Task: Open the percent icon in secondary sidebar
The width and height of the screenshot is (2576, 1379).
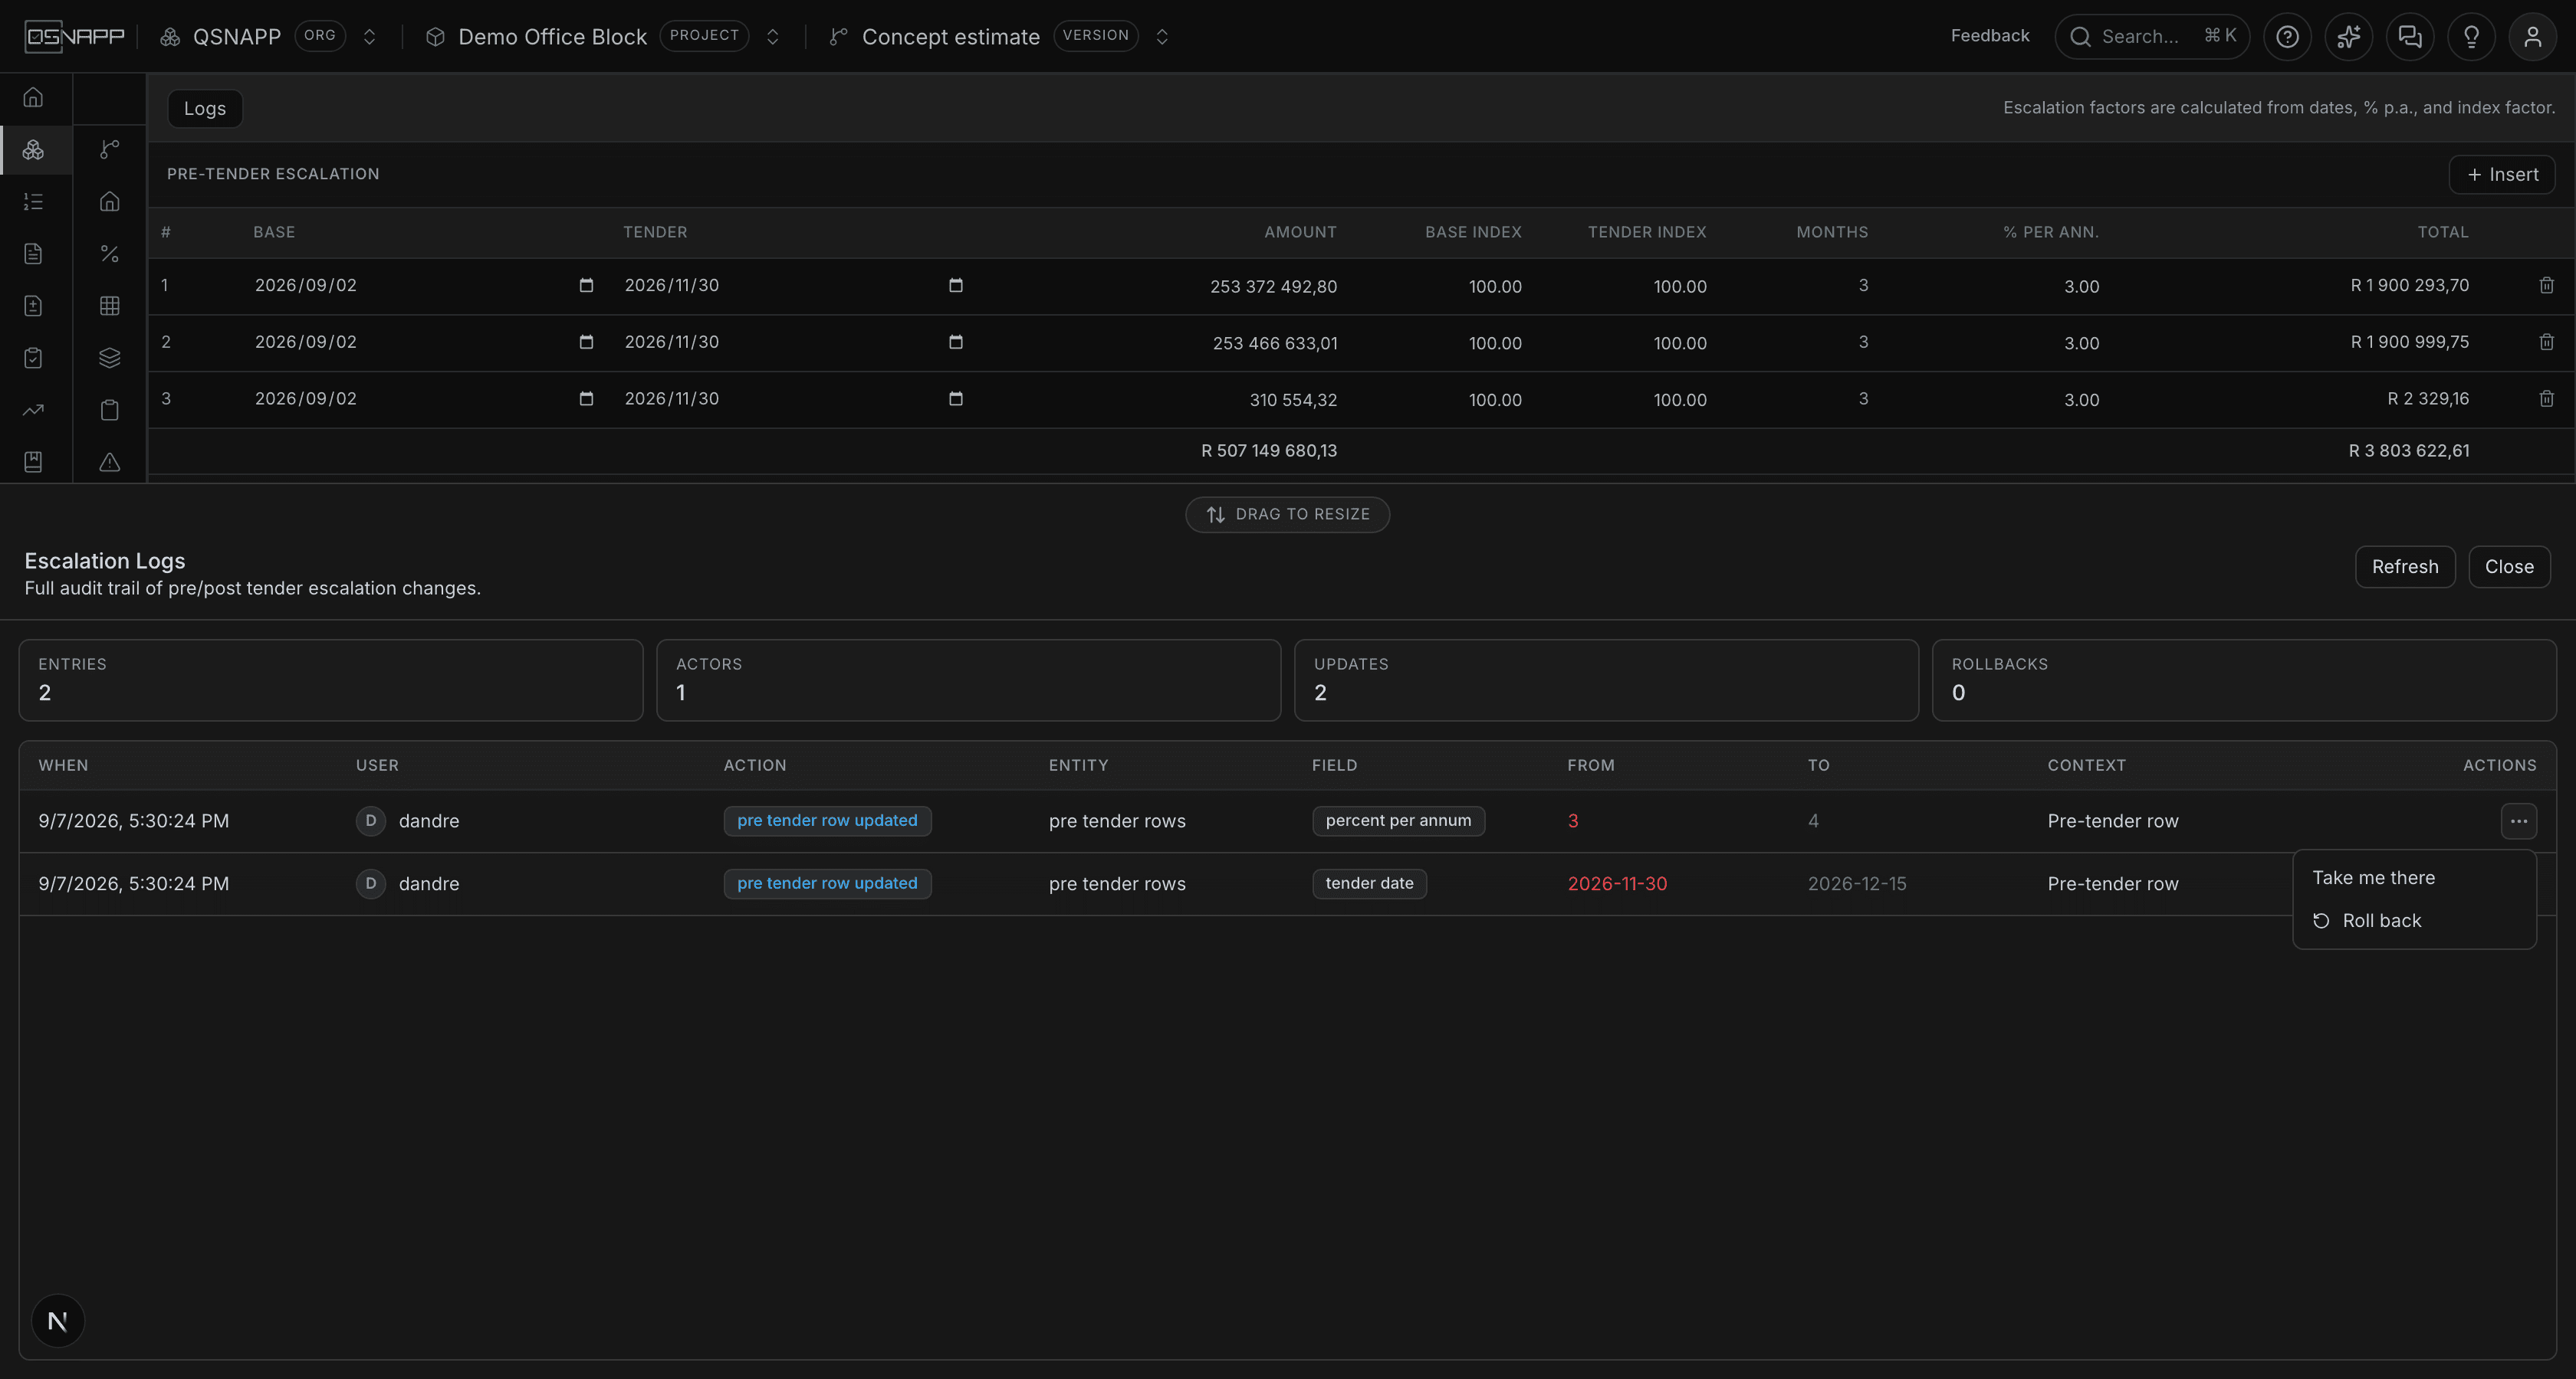Action: point(110,254)
